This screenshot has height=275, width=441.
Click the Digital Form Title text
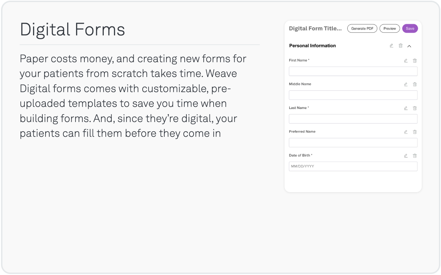[x=315, y=29]
